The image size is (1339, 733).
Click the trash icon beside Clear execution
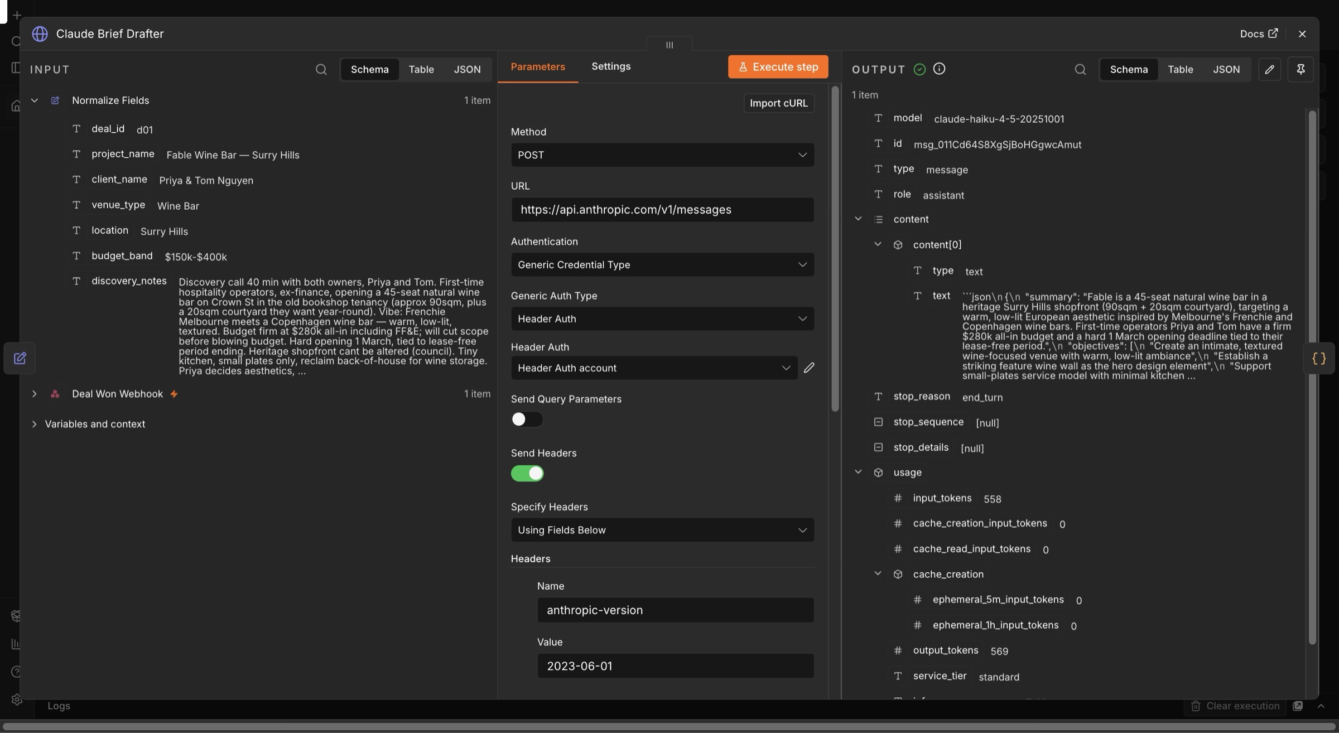(1195, 706)
